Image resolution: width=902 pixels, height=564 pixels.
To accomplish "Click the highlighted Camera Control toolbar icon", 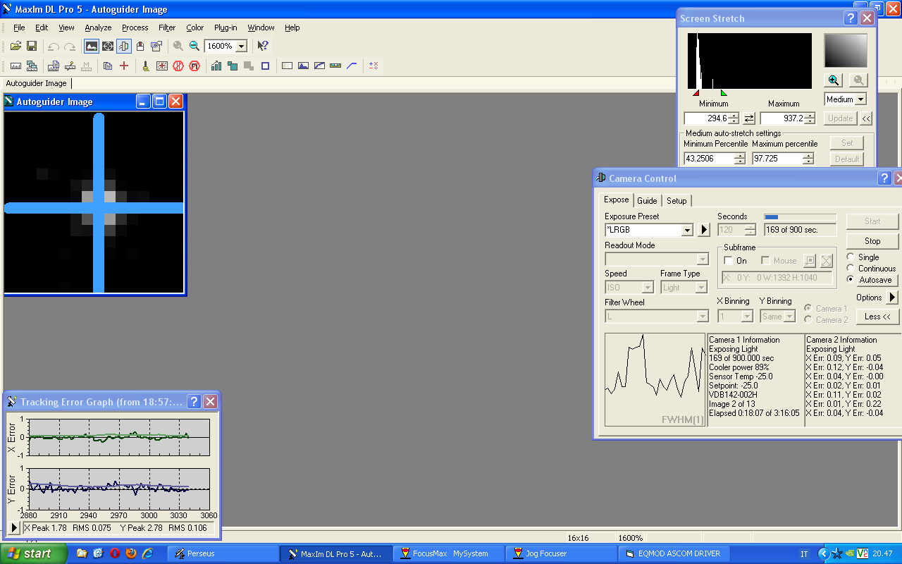I will 124,46.
